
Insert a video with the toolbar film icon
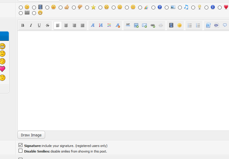[171, 26]
